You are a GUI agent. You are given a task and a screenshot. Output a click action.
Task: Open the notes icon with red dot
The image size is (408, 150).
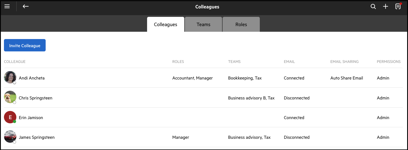[x=398, y=6]
